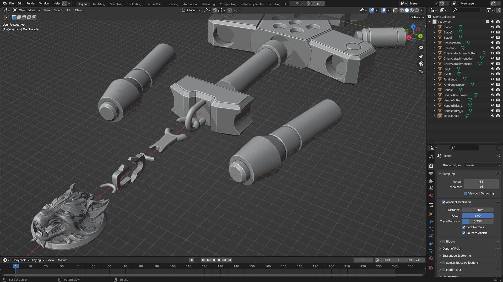Toggle Viewport Denoising checkbox
This screenshot has width=503, height=282.
(x=466, y=193)
